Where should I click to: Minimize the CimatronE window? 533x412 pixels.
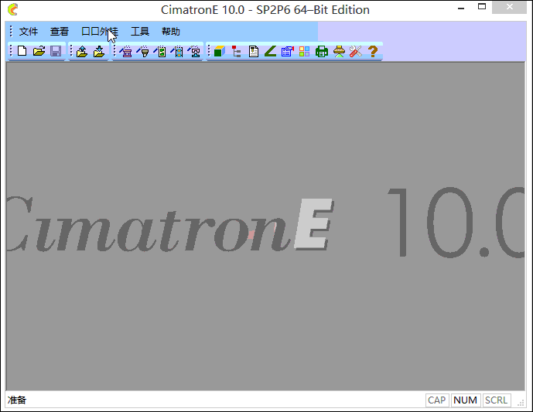(x=461, y=8)
